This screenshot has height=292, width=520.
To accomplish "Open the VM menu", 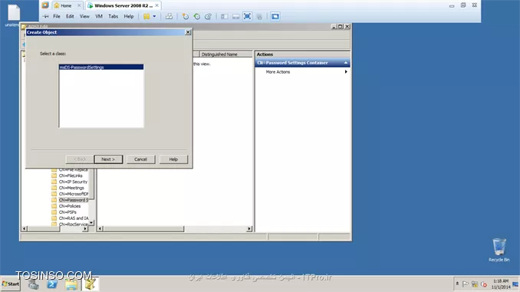I will click(99, 16).
